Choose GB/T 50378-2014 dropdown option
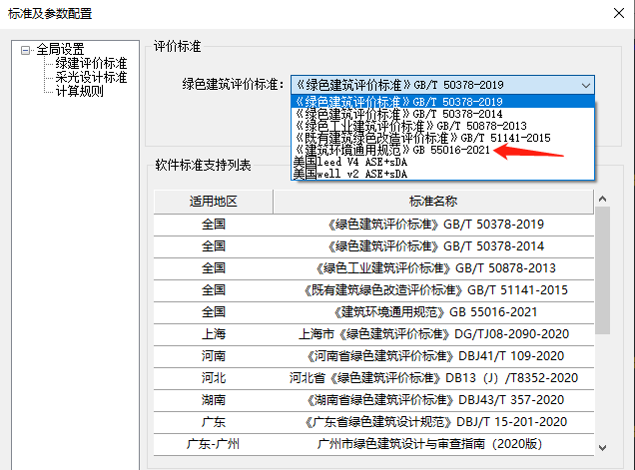The height and width of the screenshot is (470, 635). 442,114
